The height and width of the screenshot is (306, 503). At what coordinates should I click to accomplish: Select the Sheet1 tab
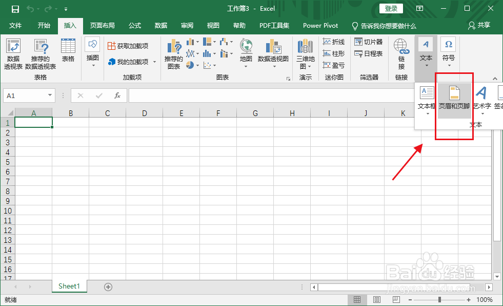tap(69, 286)
